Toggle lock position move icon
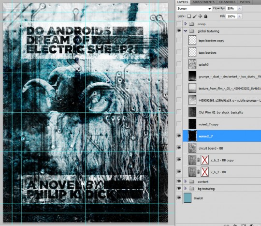 click(200, 16)
